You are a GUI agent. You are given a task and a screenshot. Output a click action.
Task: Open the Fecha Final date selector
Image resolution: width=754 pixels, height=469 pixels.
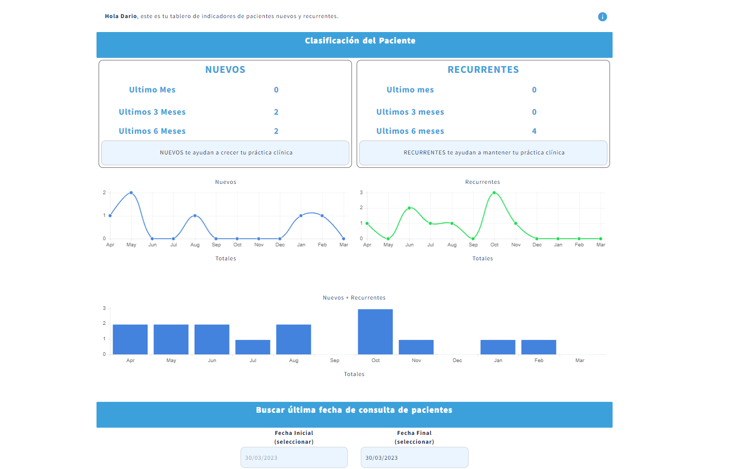tap(414, 457)
